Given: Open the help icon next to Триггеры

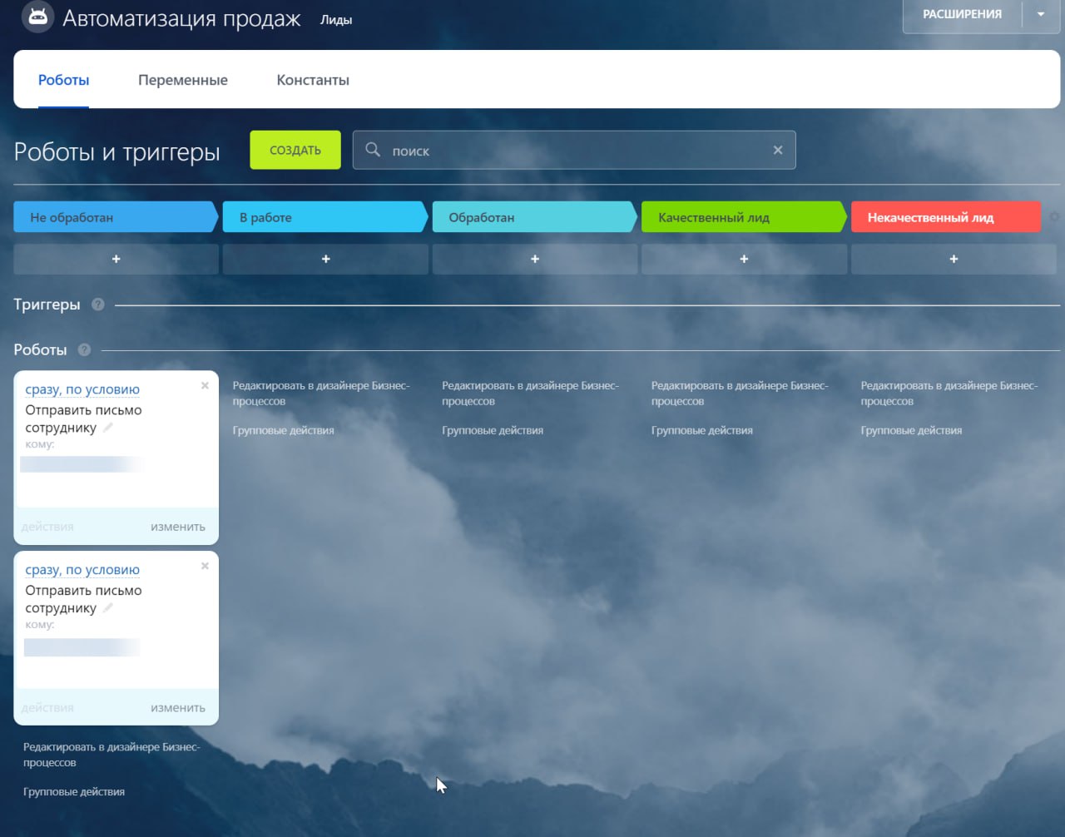Looking at the screenshot, I should click(x=98, y=305).
